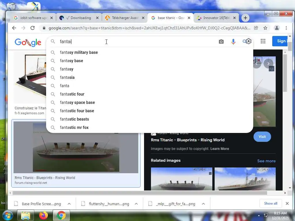Choose suggestion fantastic mr fox

click(x=150, y=127)
